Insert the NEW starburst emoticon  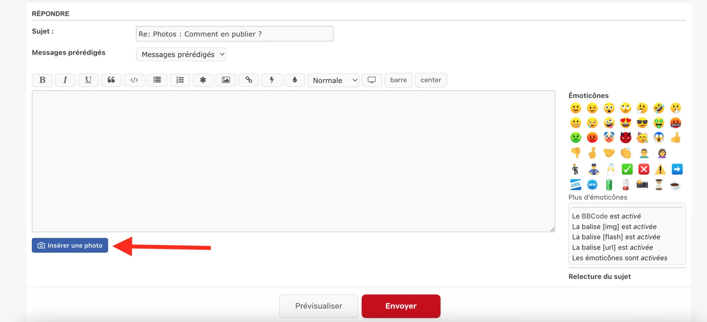point(592,184)
